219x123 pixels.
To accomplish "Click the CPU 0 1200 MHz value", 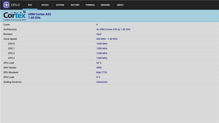I will point(102,44).
